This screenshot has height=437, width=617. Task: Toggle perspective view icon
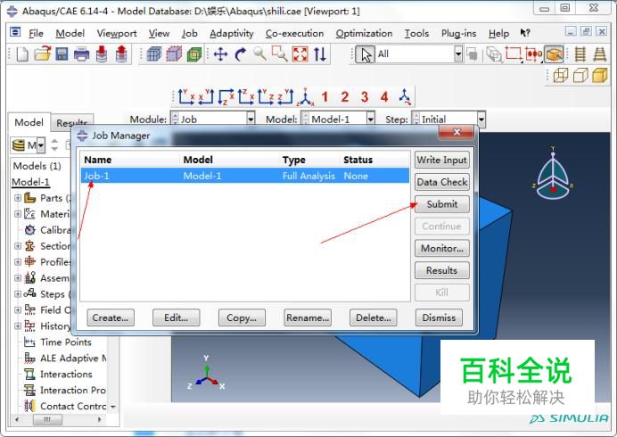(600, 54)
